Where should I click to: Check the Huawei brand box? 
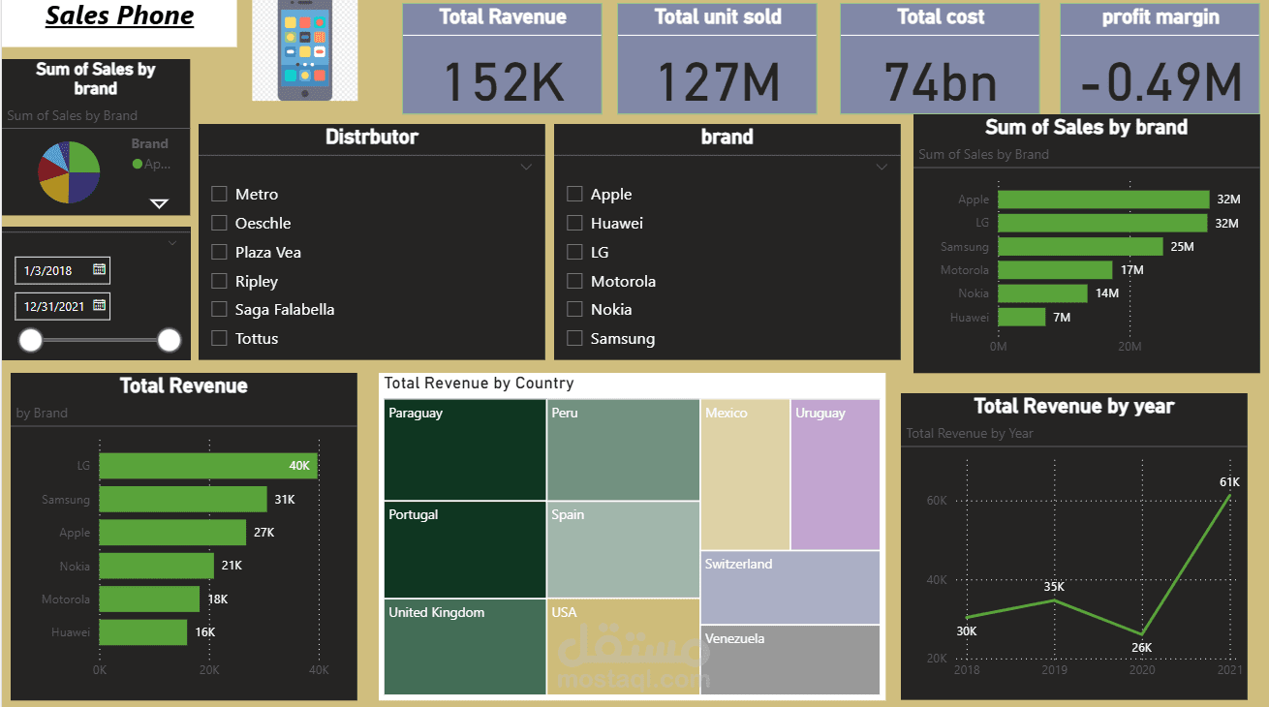point(574,223)
